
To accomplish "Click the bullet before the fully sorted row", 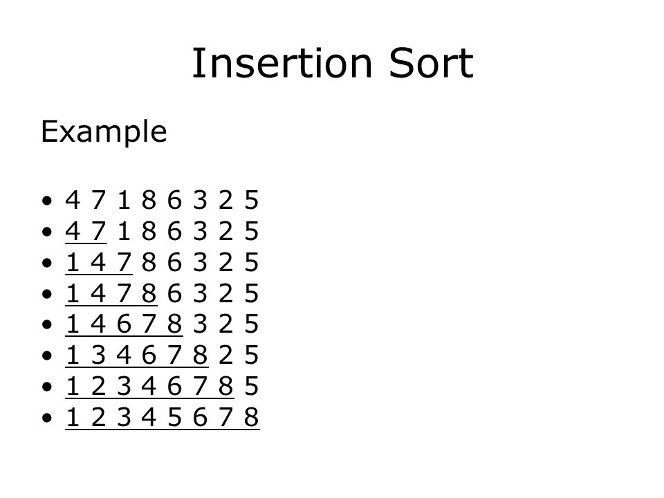I will click(47, 418).
